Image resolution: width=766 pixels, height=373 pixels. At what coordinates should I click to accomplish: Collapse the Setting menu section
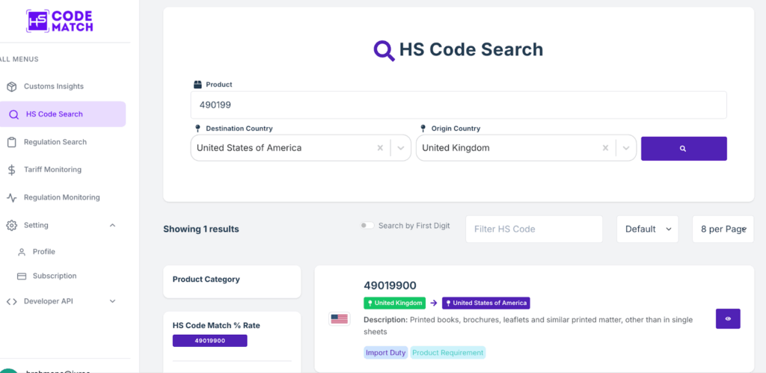click(x=112, y=225)
